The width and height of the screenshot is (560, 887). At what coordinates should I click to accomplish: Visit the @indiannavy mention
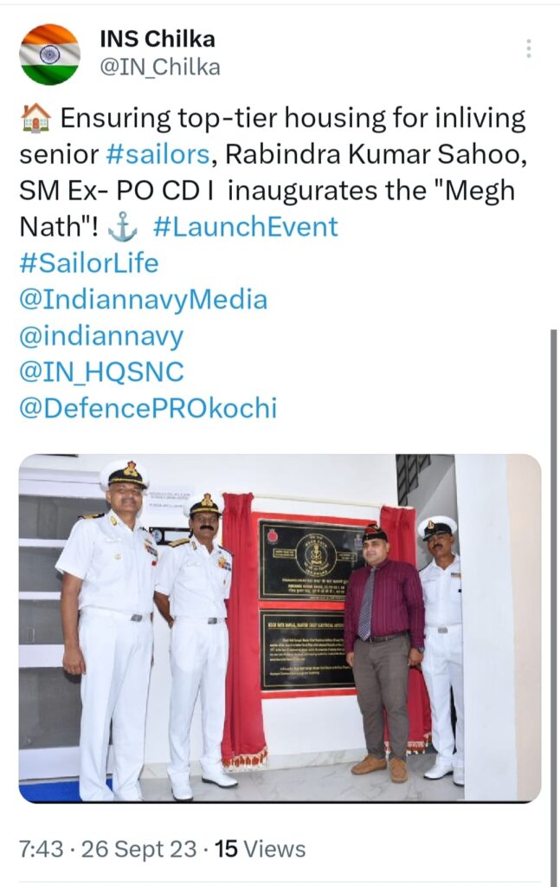point(102,336)
